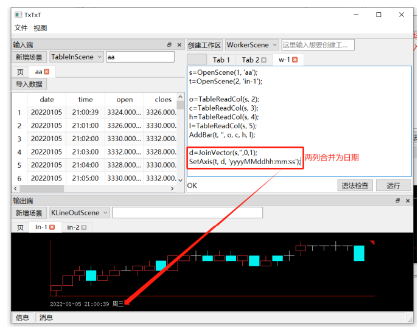Click the last cyan candlestick bar
This screenshot has height=329, width=418.
pos(359,253)
